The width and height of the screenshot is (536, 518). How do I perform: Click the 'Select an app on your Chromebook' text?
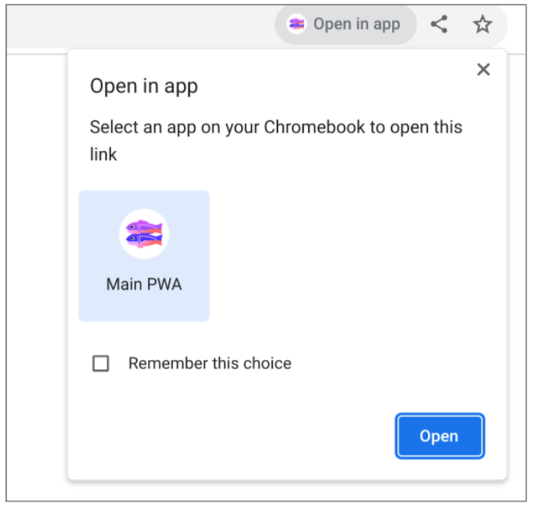276,127
